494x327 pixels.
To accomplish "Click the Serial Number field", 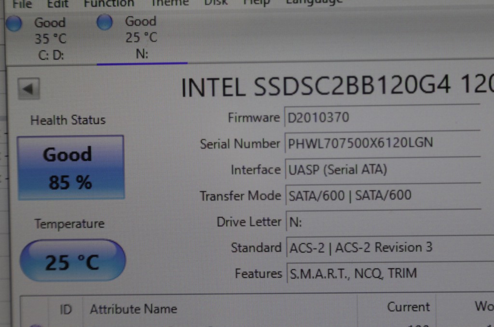I will [x=381, y=143].
